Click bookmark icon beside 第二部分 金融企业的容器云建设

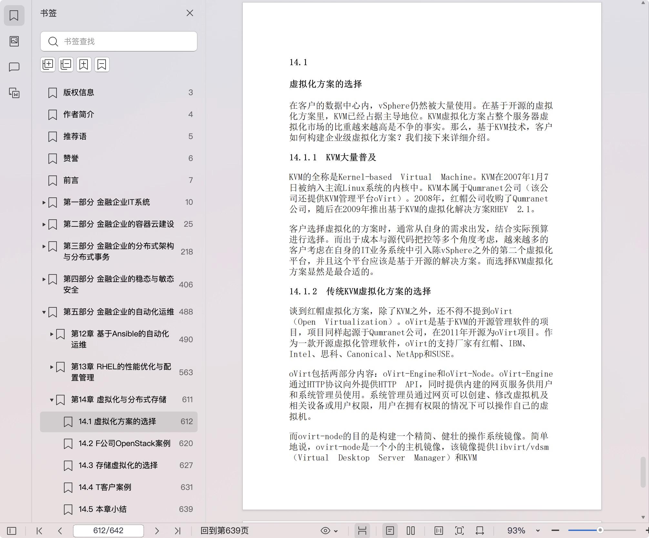(53, 224)
